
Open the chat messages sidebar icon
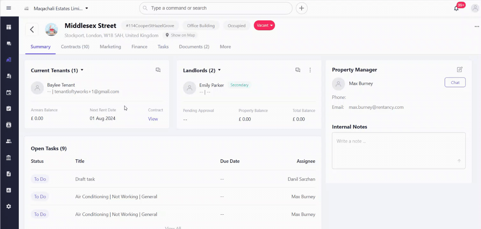point(9,44)
